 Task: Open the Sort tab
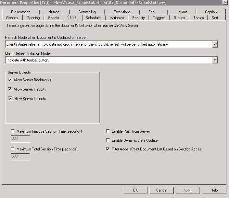coord(215,18)
